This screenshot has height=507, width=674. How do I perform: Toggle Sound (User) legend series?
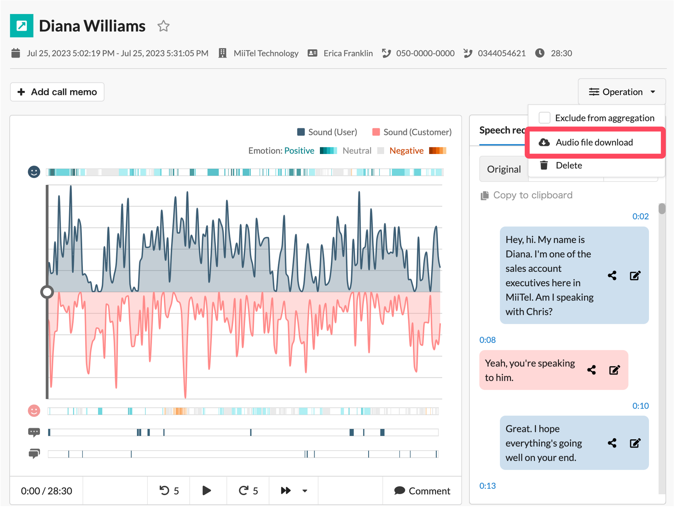(327, 132)
